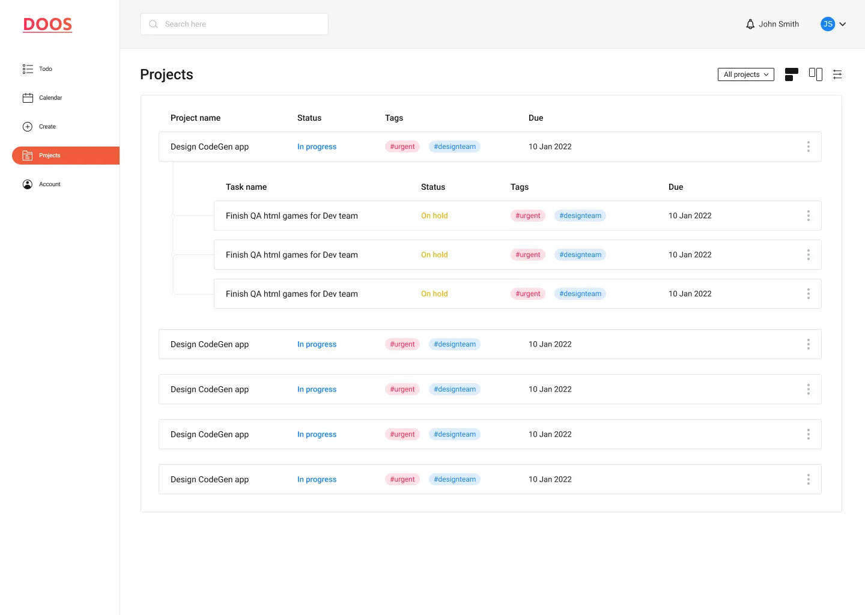Open the Account profile icon in sidebar
This screenshot has height=615, width=865.
coord(28,184)
